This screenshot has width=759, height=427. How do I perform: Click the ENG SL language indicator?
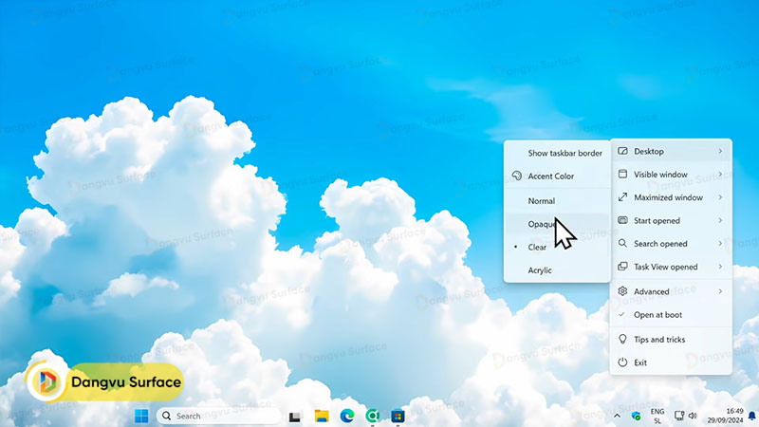(657, 416)
